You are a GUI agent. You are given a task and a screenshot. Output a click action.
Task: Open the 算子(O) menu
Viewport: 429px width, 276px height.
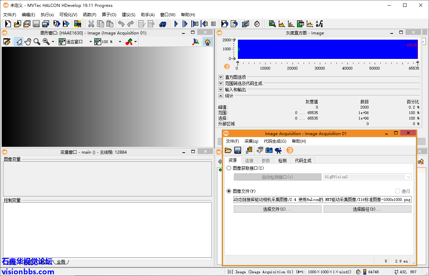(x=109, y=15)
